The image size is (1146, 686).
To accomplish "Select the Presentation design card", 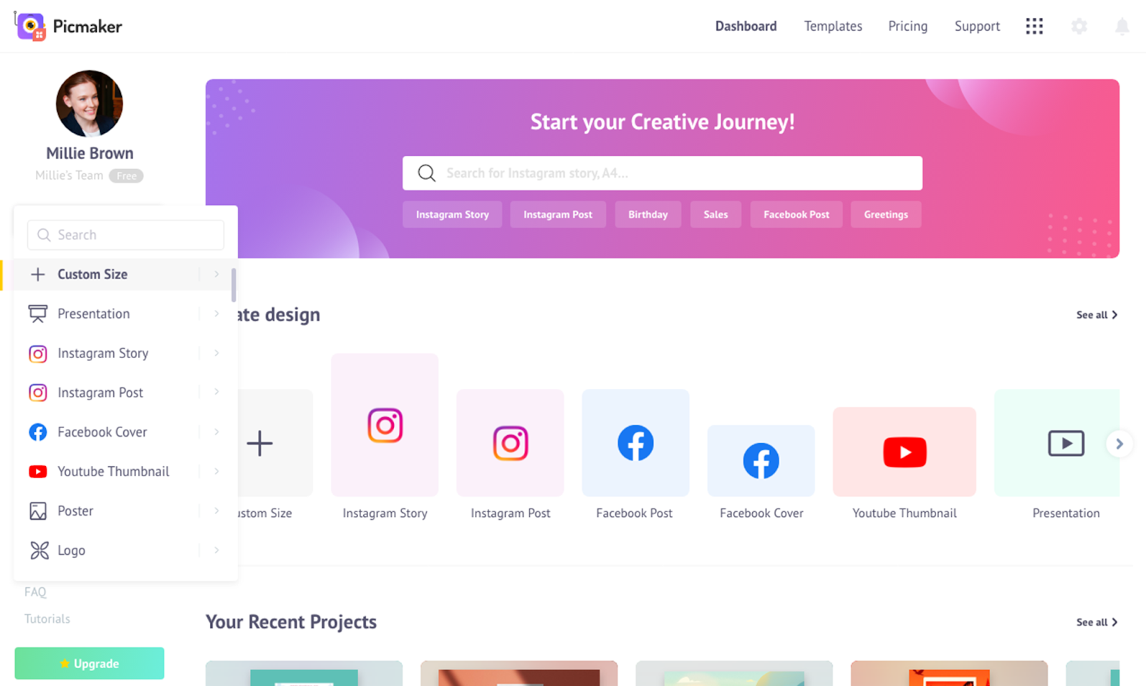I will [x=1057, y=443].
